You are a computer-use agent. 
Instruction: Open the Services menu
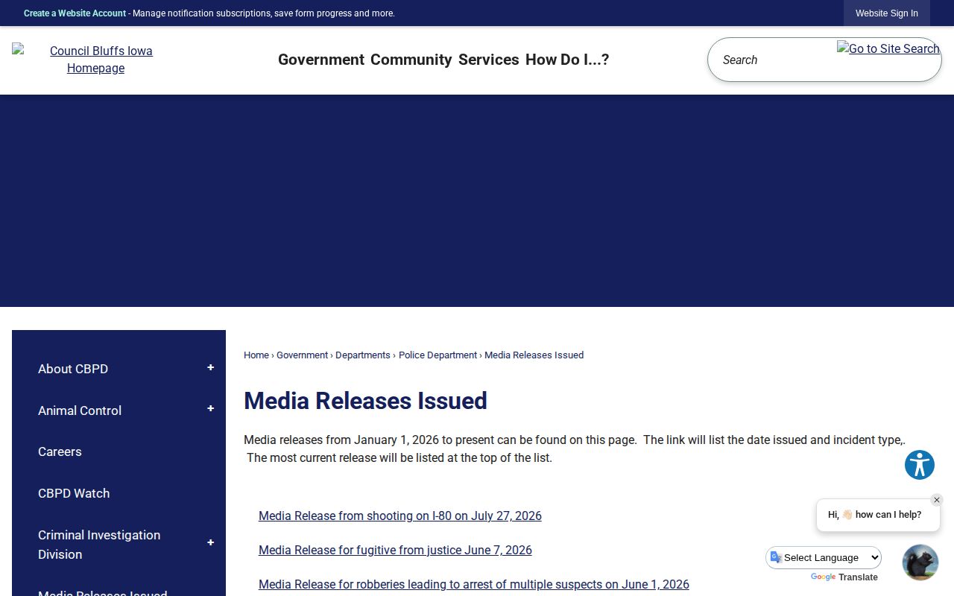pyautogui.click(x=489, y=60)
